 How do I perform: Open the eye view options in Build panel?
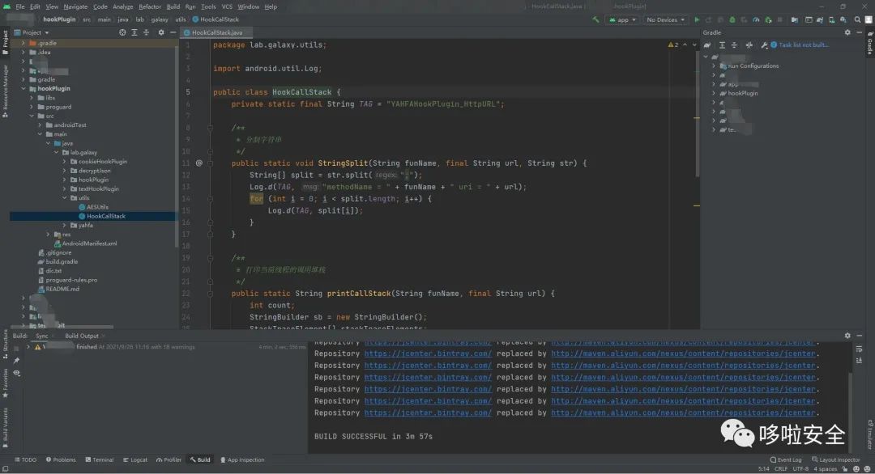point(17,373)
